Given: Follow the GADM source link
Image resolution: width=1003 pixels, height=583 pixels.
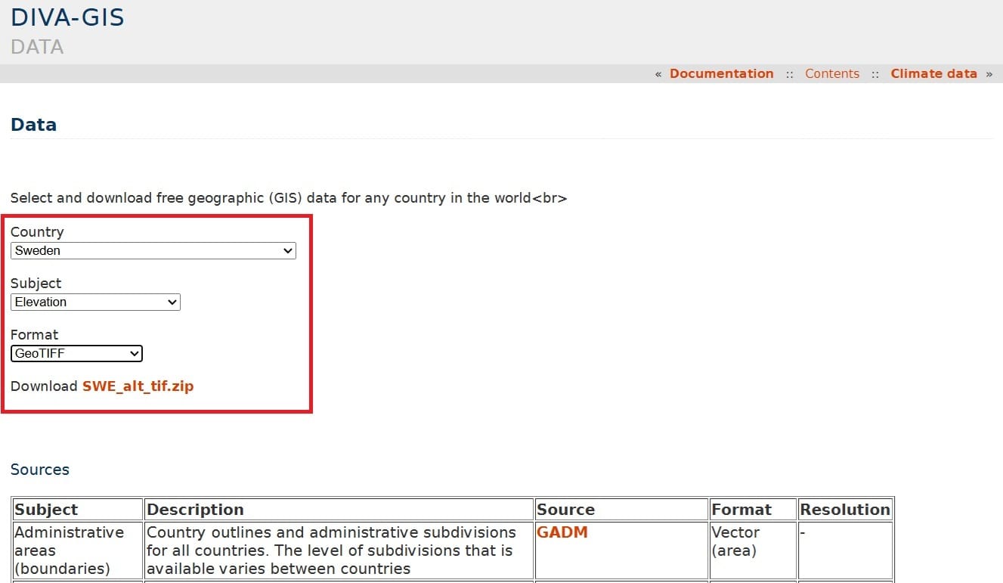Looking at the screenshot, I should tap(562, 532).
